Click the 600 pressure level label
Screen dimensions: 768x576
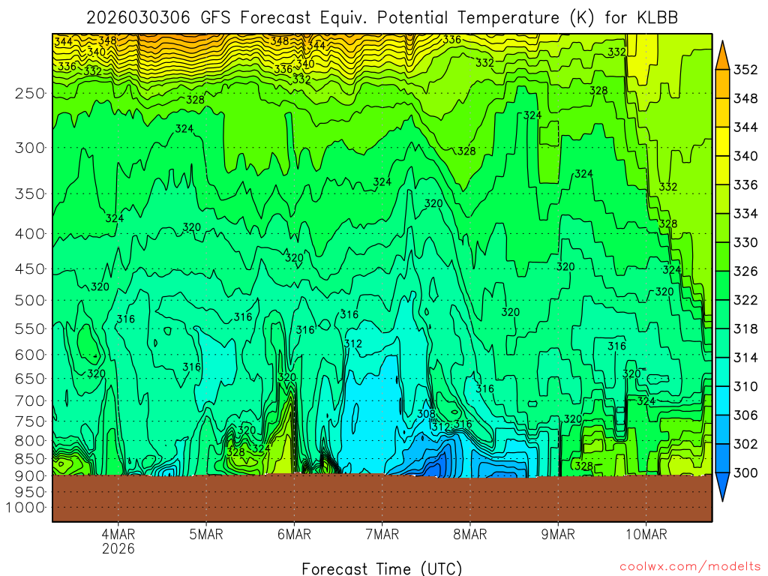tap(30, 355)
